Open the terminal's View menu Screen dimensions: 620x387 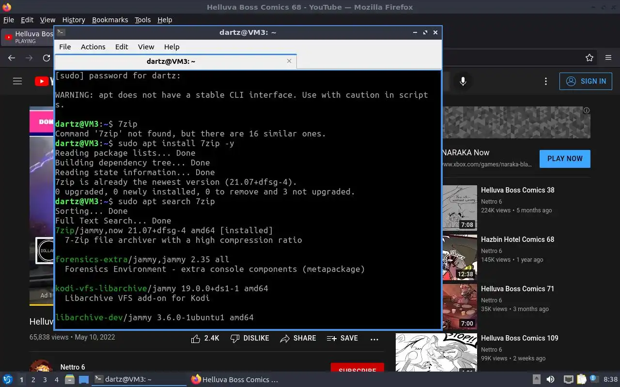[x=146, y=47]
